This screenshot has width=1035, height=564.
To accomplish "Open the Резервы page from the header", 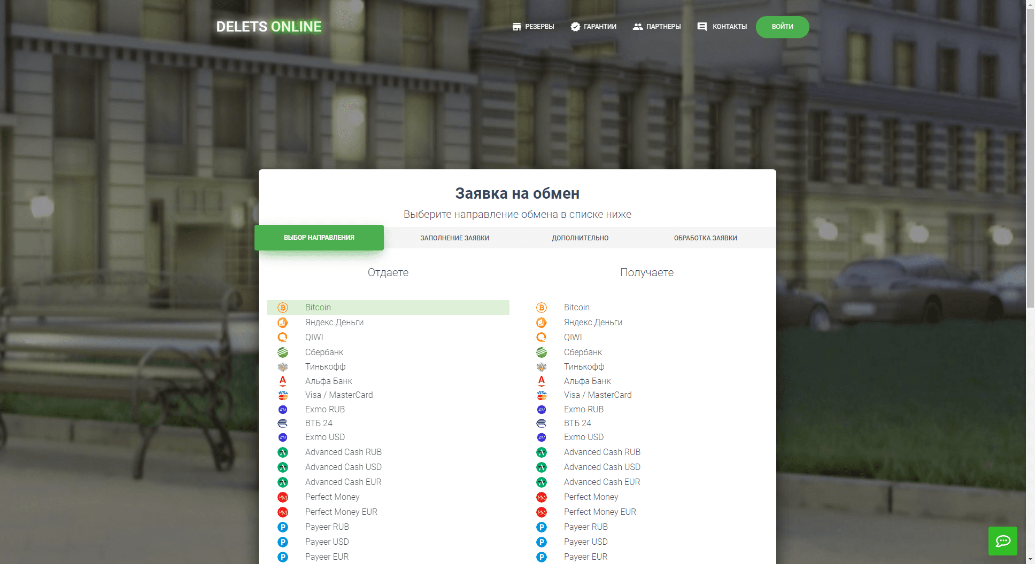I will pos(533,26).
